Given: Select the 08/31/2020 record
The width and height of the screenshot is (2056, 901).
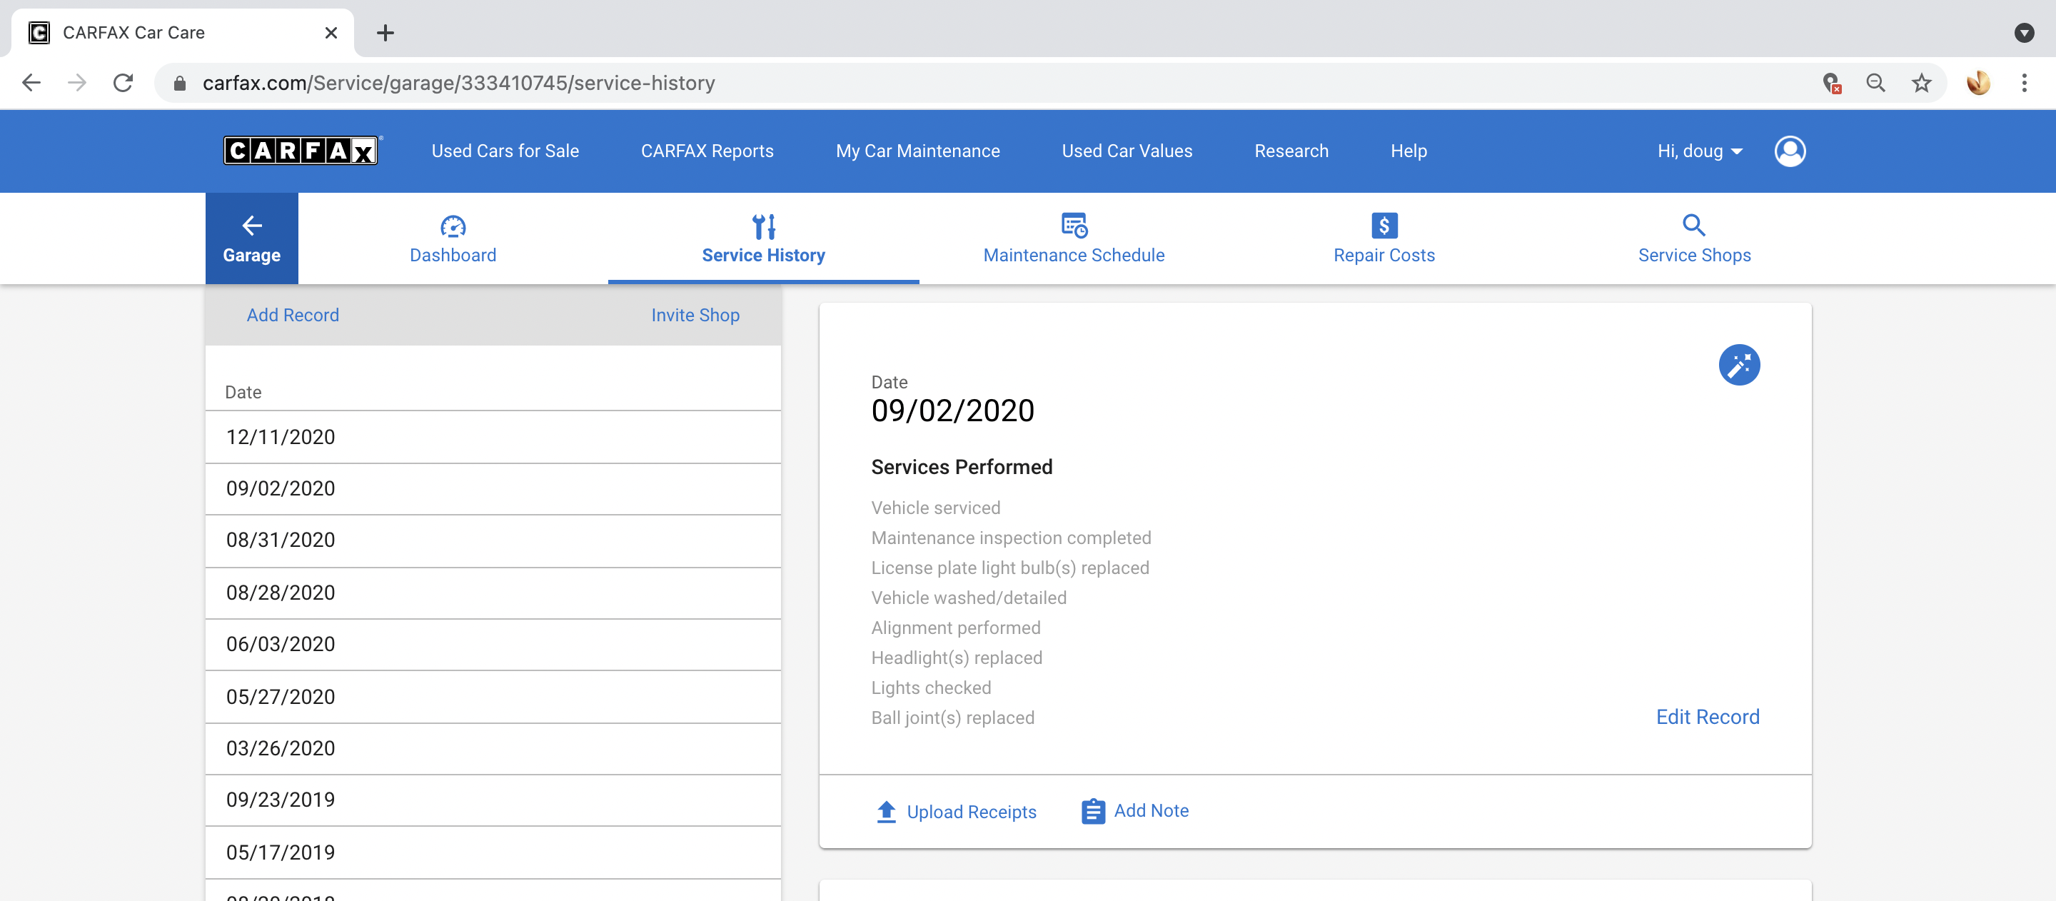Looking at the screenshot, I should tap(493, 540).
